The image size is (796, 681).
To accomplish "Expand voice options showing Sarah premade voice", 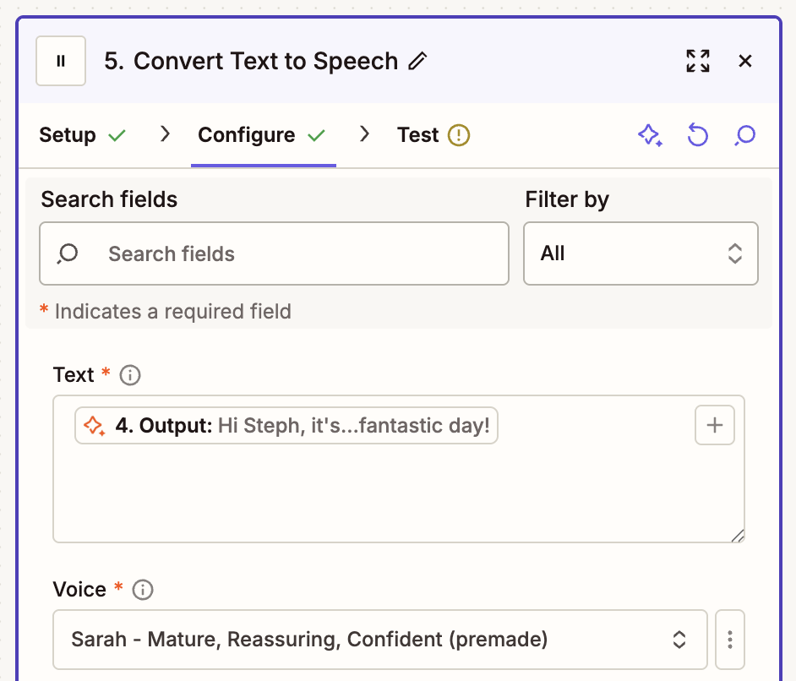I will pyautogui.click(x=380, y=640).
